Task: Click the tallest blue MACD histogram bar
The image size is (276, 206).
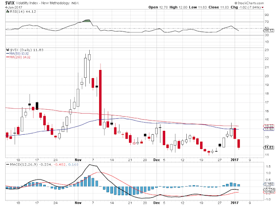Action: 89,181
